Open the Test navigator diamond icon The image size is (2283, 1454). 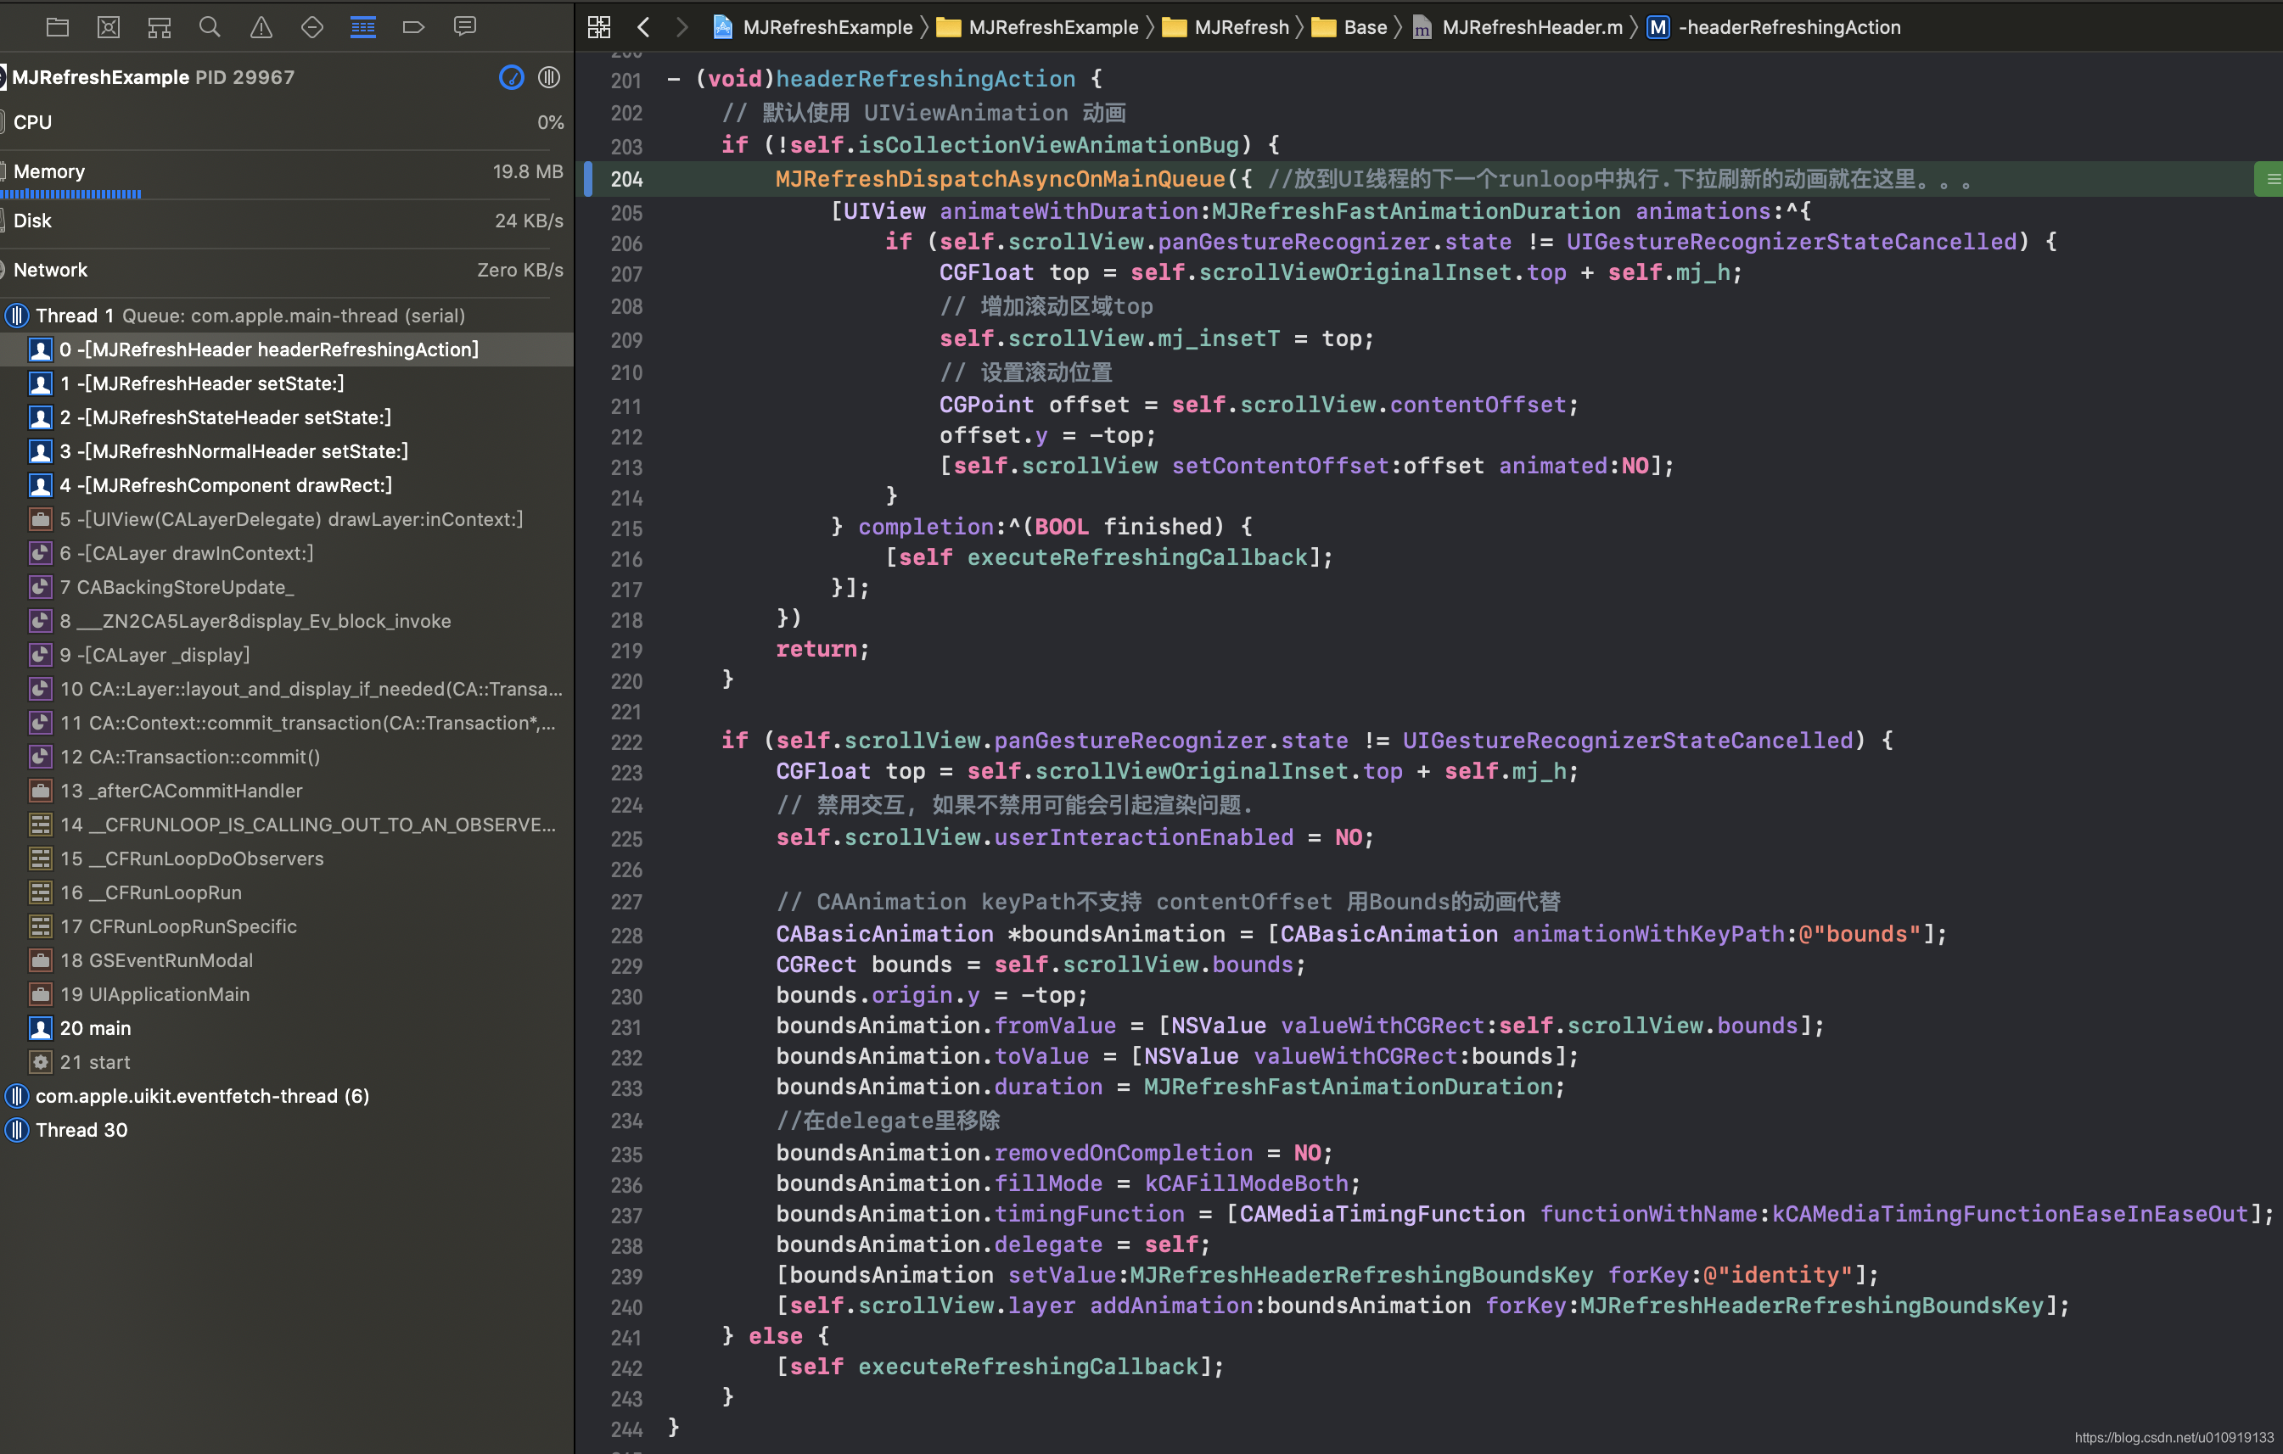click(x=312, y=26)
